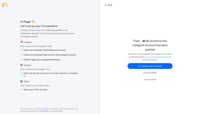Click checkmark beside Select the Google account
This screenshot has height=114, width=205.
[21, 73]
